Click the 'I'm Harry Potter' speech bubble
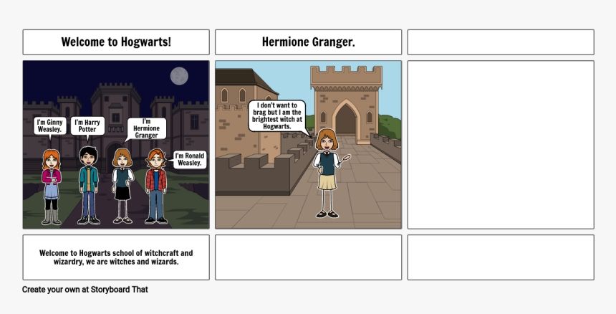Image resolution: width=616 pixels, height=314 pixels. [x=87, y=127]
